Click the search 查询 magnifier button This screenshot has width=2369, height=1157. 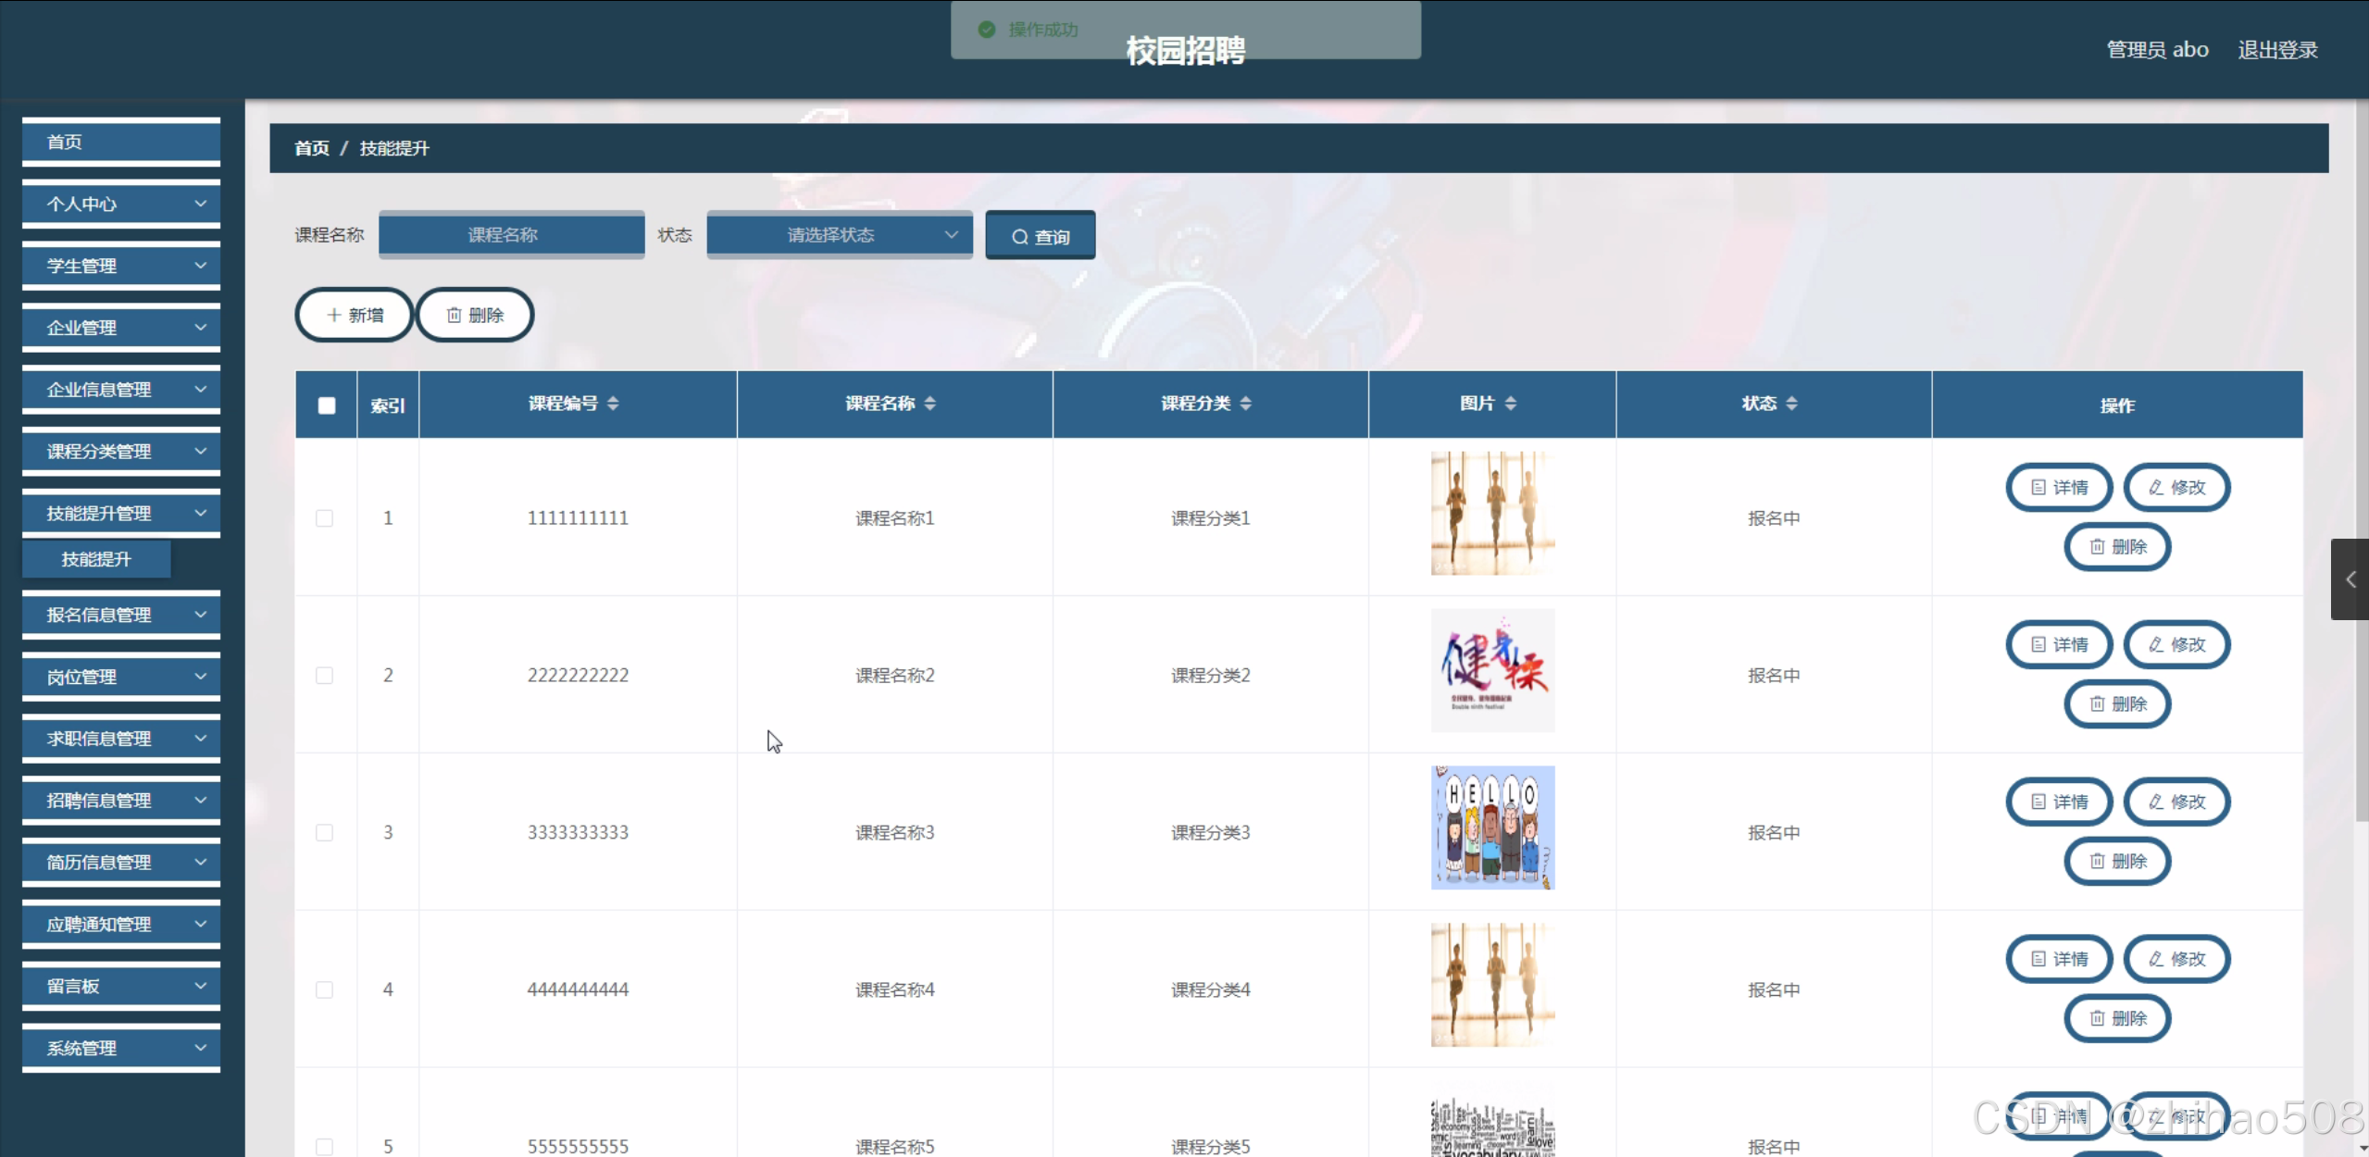pos(1040,236)
